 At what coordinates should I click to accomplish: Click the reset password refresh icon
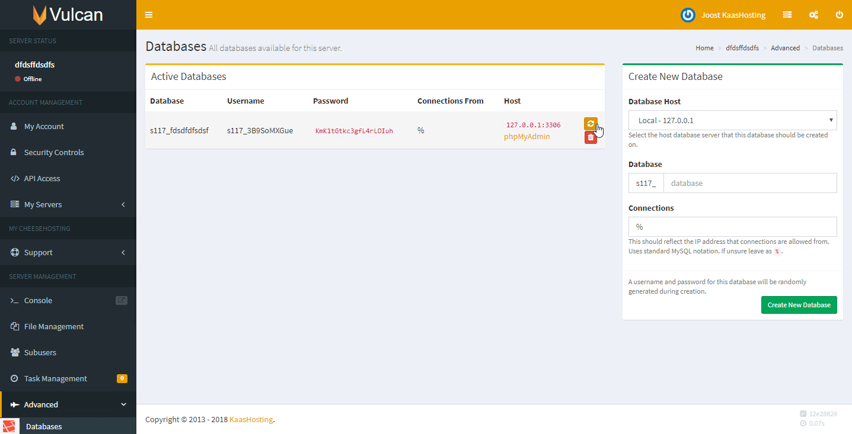(x=590, y=123)
